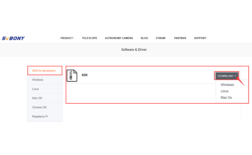Choose Linux in the left sidebar

(36, 89)
